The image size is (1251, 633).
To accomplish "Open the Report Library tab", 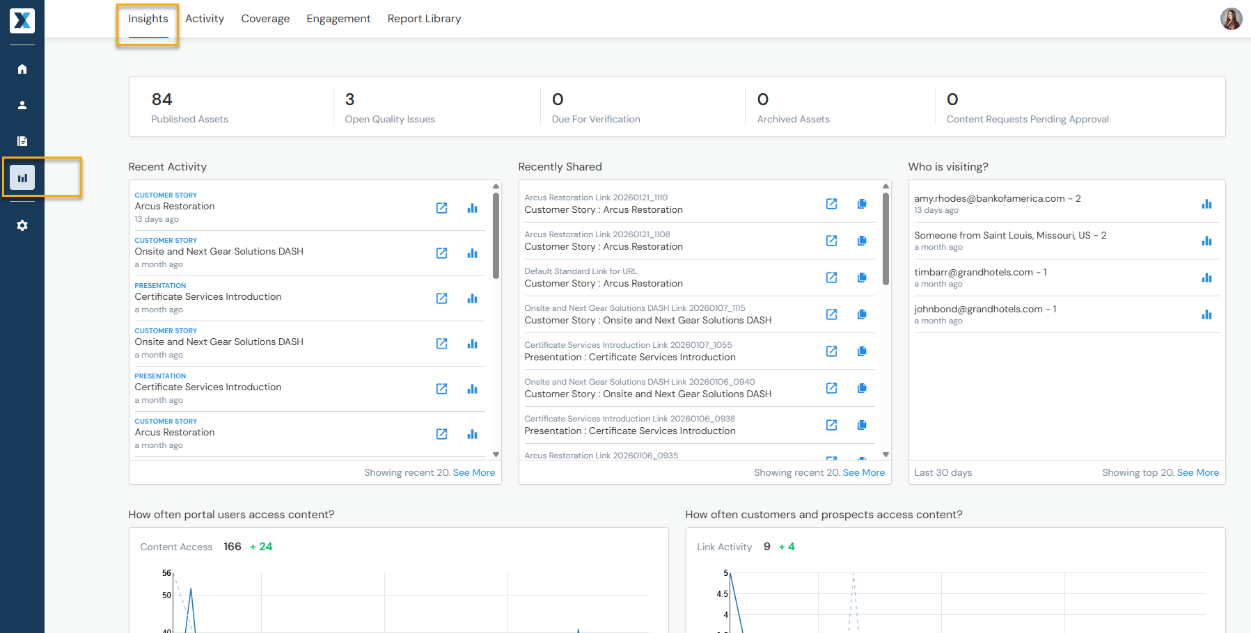I will [x=424, y=19].
